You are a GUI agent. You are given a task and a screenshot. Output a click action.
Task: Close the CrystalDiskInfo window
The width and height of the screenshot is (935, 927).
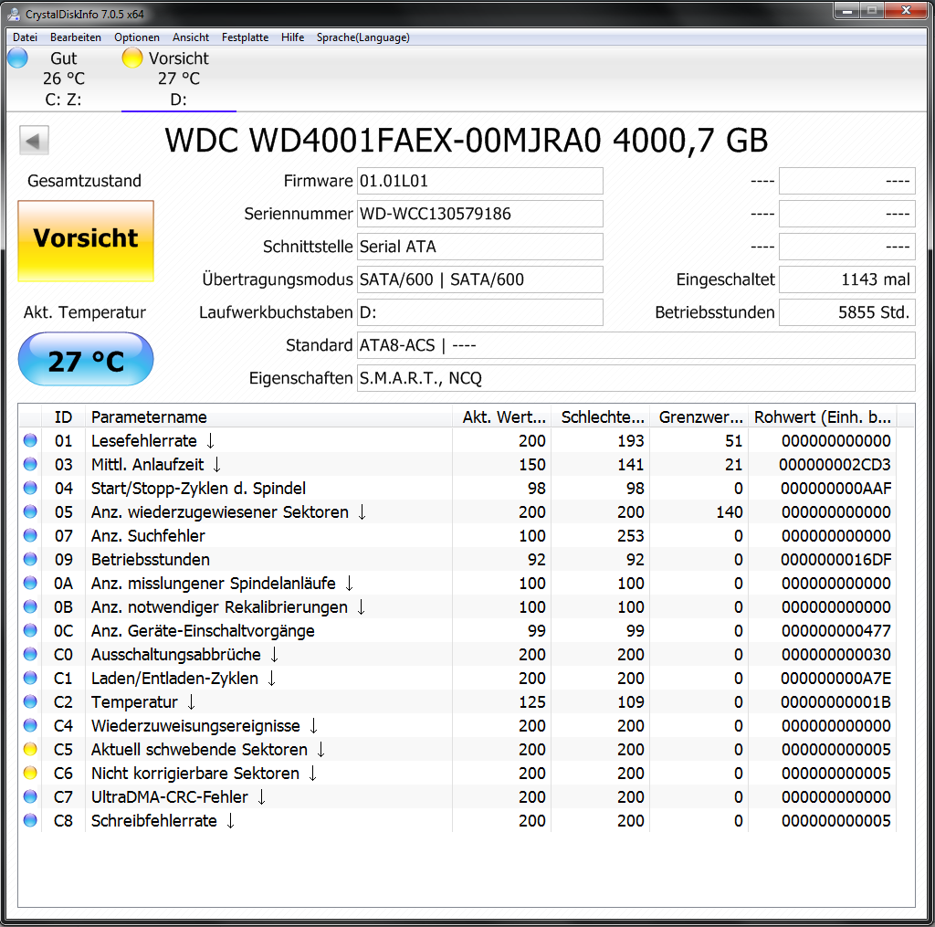tap(905, 10)
